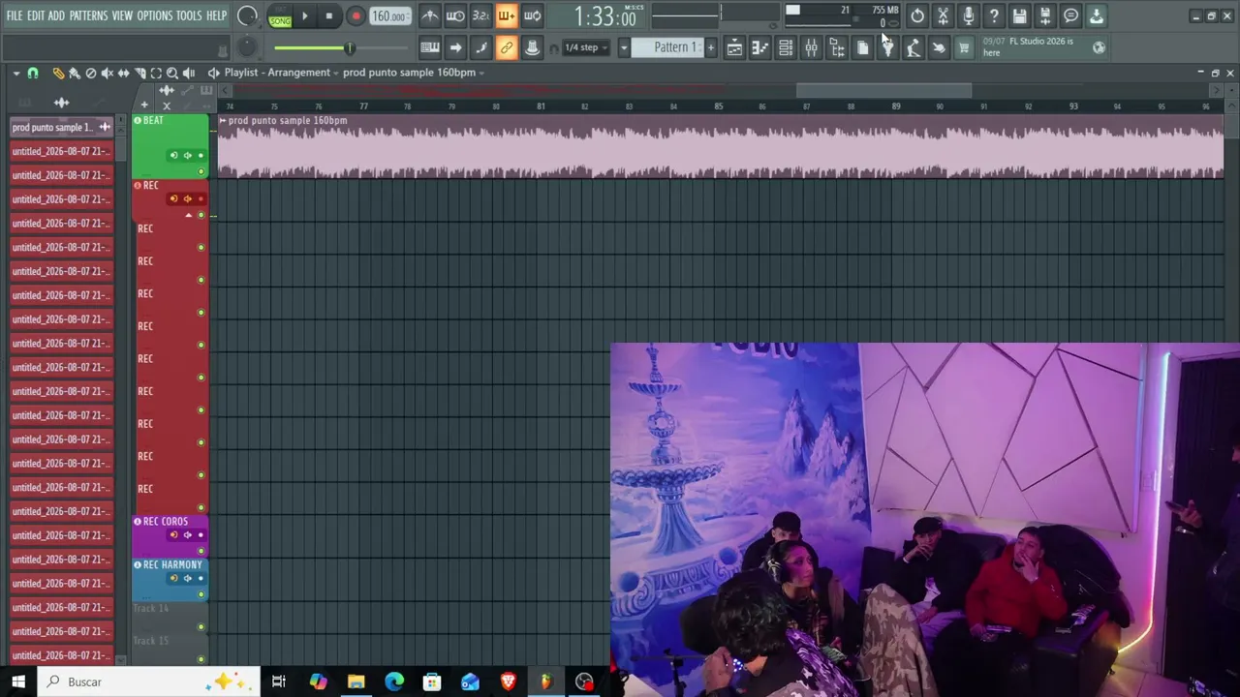Toggle the blend recording (overdub) button

pyautogui.click(x=507, y=15)
